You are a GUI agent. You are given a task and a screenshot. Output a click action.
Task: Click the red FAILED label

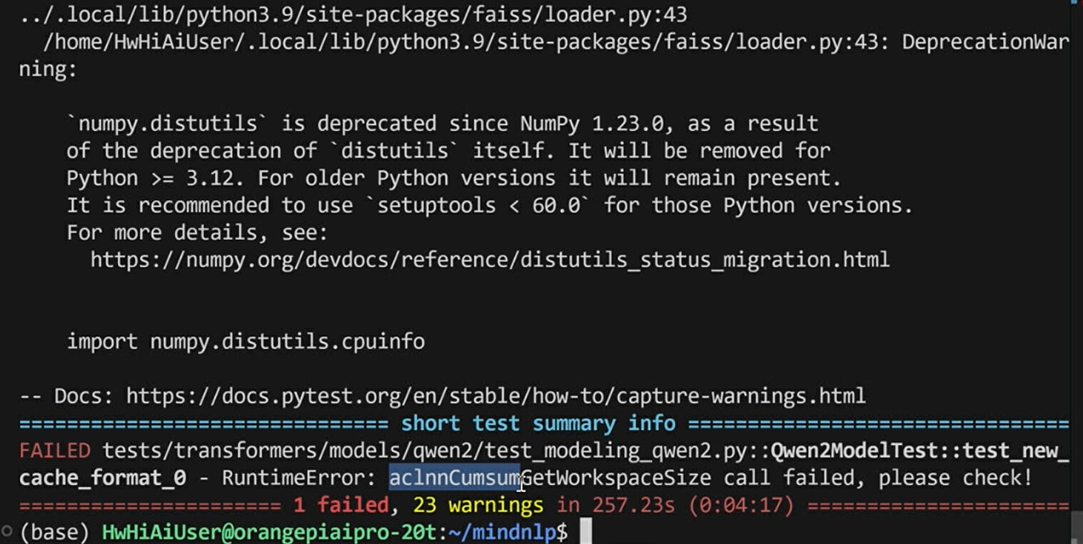pyautogui.click(x=55, y=451)
